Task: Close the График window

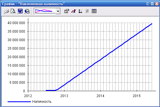Action: click(157, 4)
